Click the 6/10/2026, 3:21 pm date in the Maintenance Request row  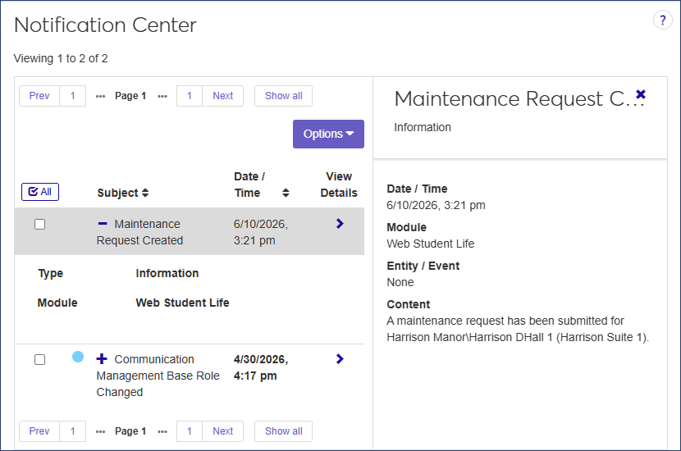coord(261,232)
